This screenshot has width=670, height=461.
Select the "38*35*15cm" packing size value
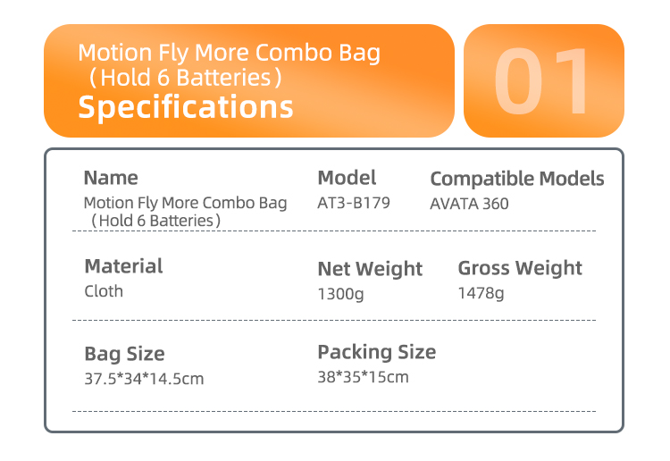[363, 377]
